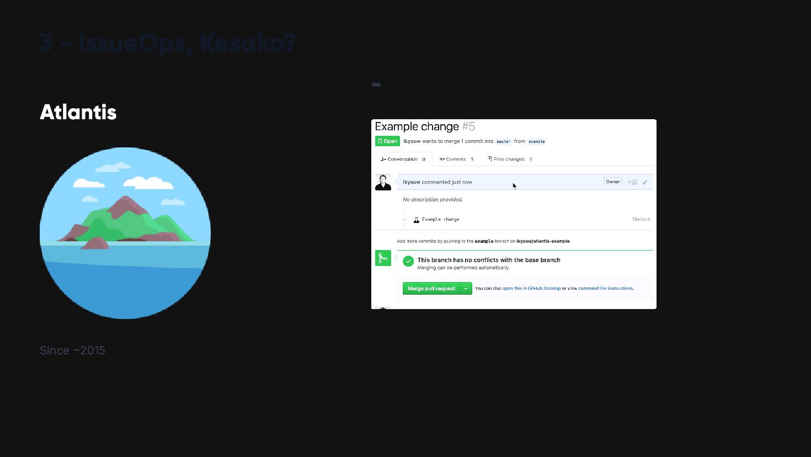The image size is (811, 457).
Task: Click the 'Since ~2015' caption text
Action: click(72, 350)
